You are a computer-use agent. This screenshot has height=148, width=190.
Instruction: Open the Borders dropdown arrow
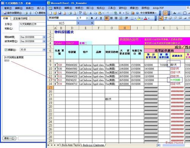(135, 18)
